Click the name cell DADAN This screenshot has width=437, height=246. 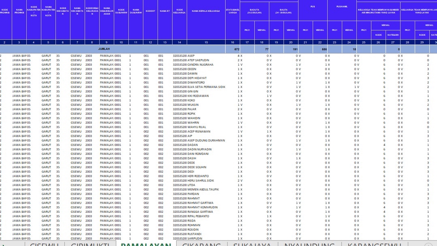193,145
